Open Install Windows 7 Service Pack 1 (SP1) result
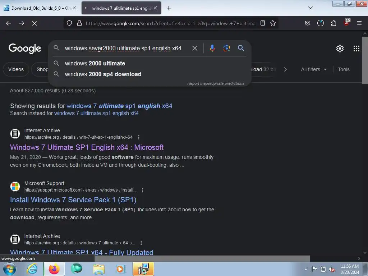Viewport: 368px width, 276px height. (x=73, y=200)
